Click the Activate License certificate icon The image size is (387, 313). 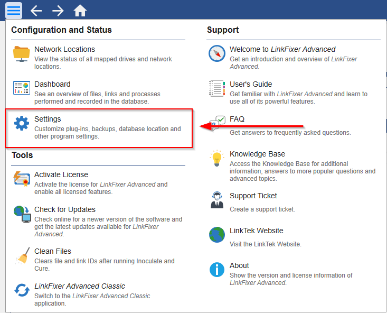coord(22,179)
